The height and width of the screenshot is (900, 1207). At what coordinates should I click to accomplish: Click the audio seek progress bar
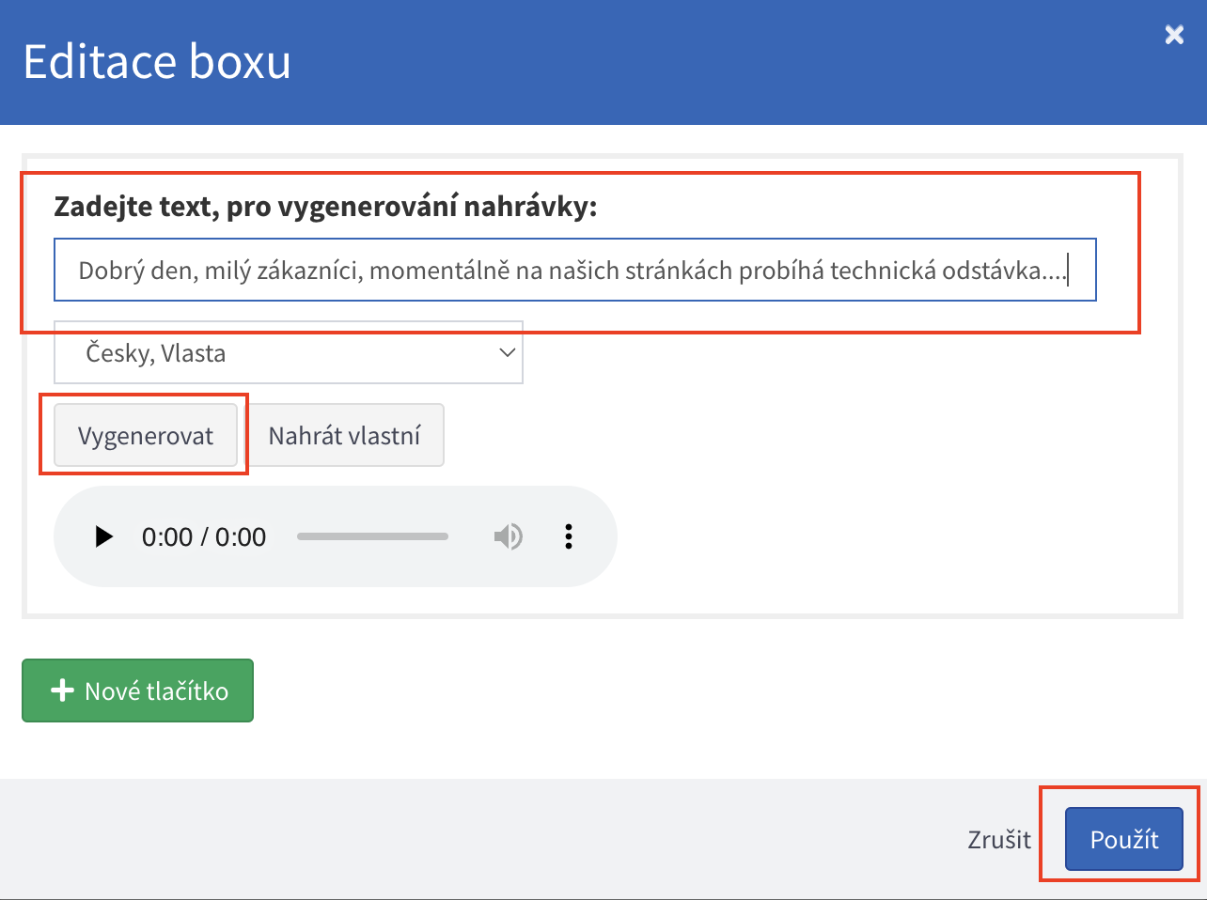pyautogui.click(x=372, y=536)
